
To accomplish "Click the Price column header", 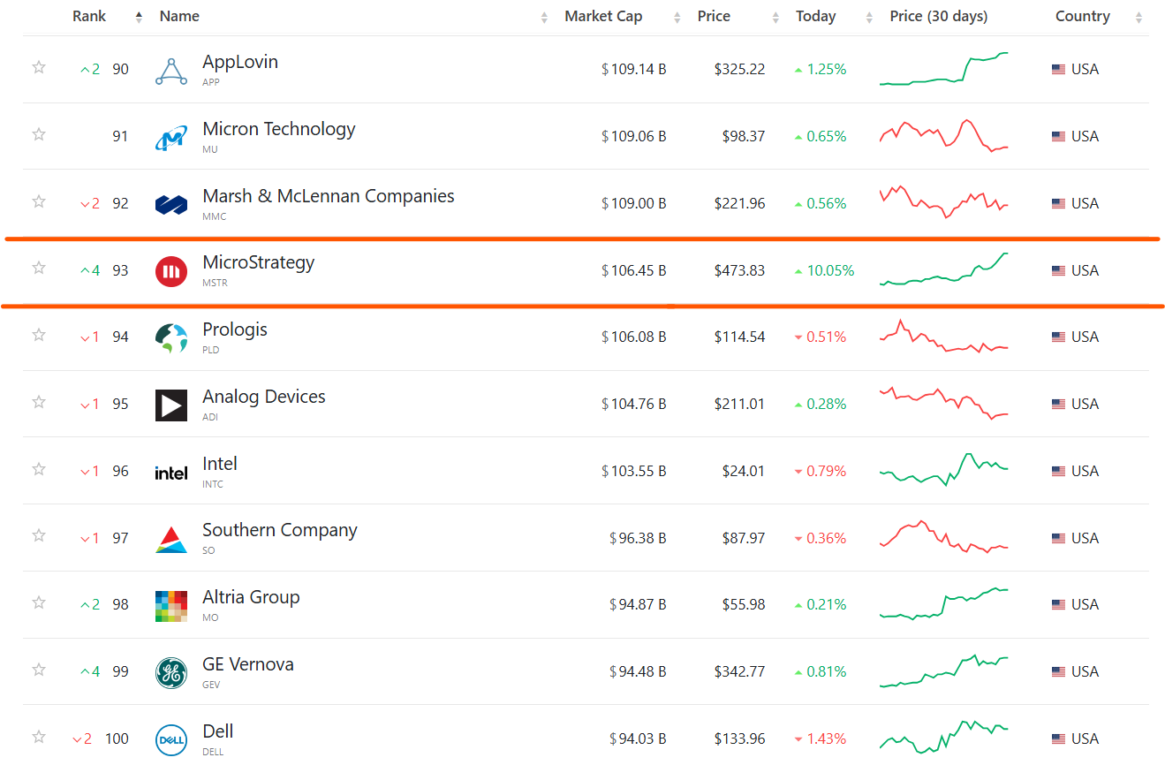I will (x=714, y=16).
